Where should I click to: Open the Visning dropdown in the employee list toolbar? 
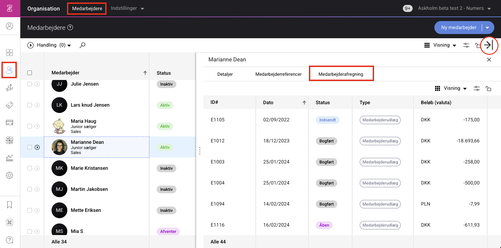pyautogui.click(x=440, y=45)
